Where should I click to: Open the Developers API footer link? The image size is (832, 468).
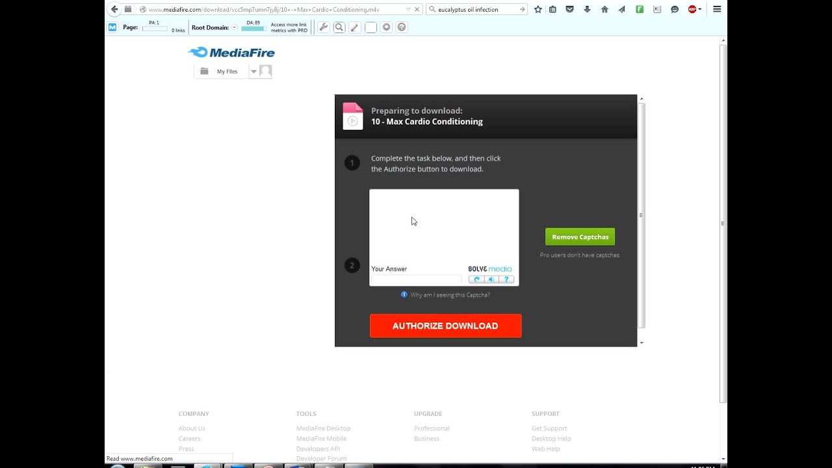[x=318, y=449]
